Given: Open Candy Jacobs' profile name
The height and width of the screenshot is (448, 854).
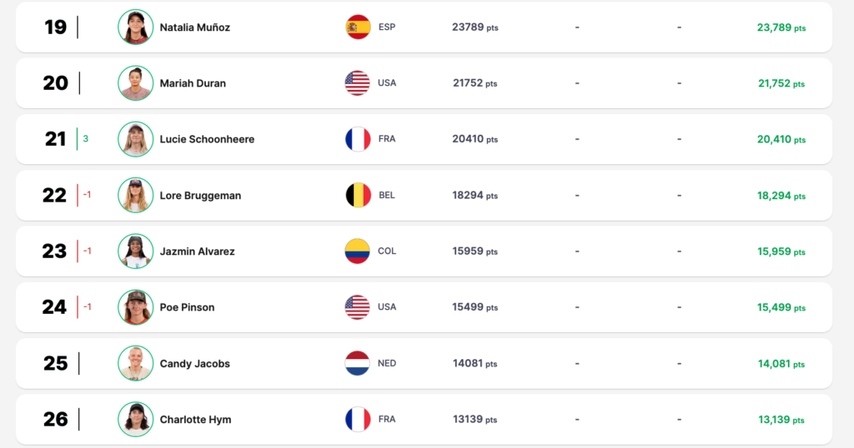Looking at the screenshot, I should click(x=194, y=364).
